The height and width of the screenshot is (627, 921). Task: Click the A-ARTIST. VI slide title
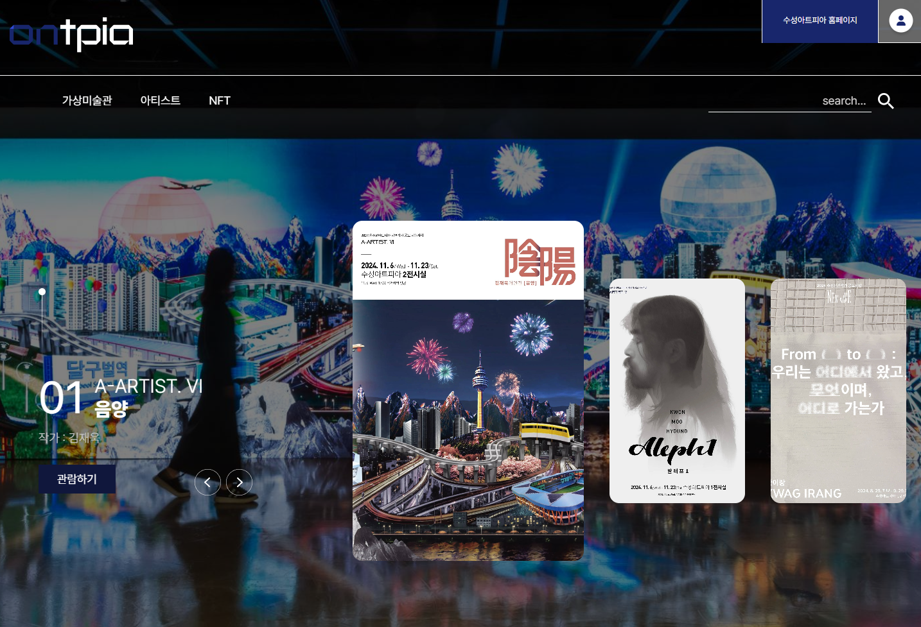tap(148, 386)
